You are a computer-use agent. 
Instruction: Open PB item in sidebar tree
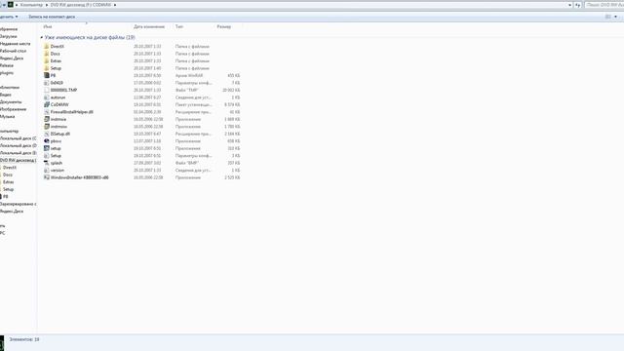pos(6,197)
